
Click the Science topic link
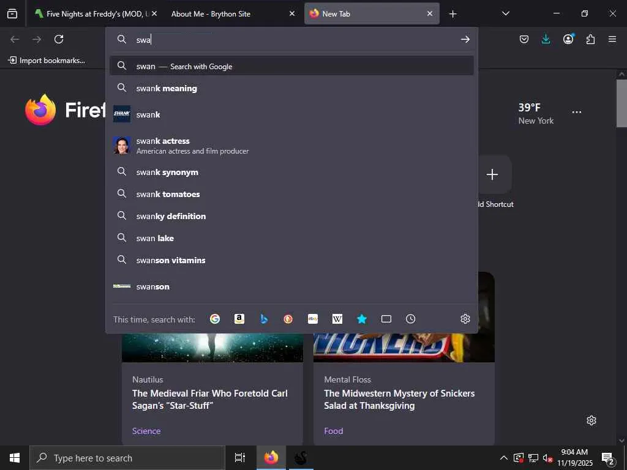[x=146, y=431]
